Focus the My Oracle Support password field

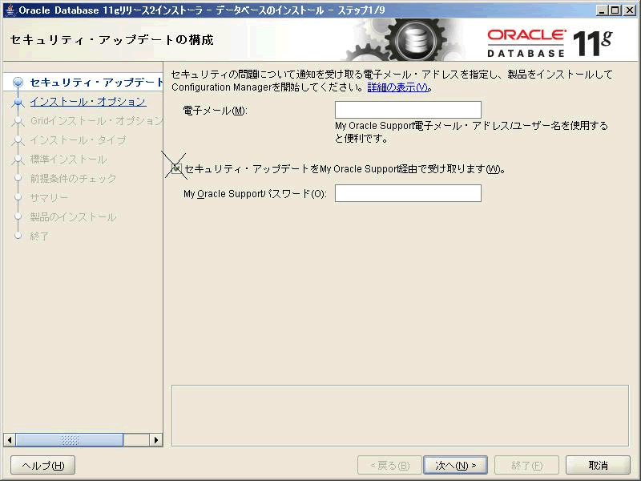tap(408, 194)
